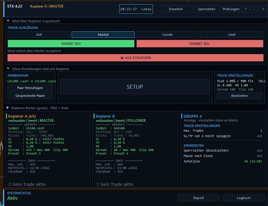
Task: Select the Zeit trigger tab
Action: 39,35
